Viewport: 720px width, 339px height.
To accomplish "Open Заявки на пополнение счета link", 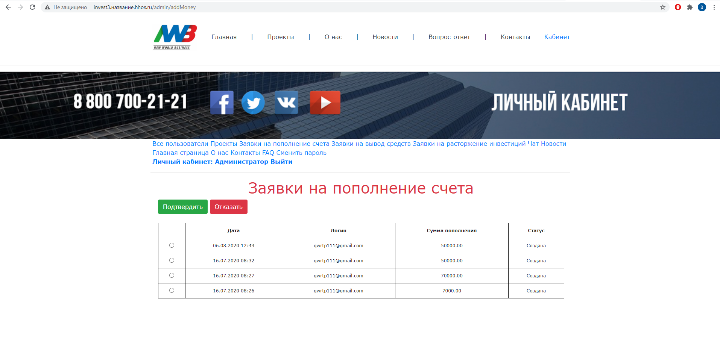I will tap(284, 144).
